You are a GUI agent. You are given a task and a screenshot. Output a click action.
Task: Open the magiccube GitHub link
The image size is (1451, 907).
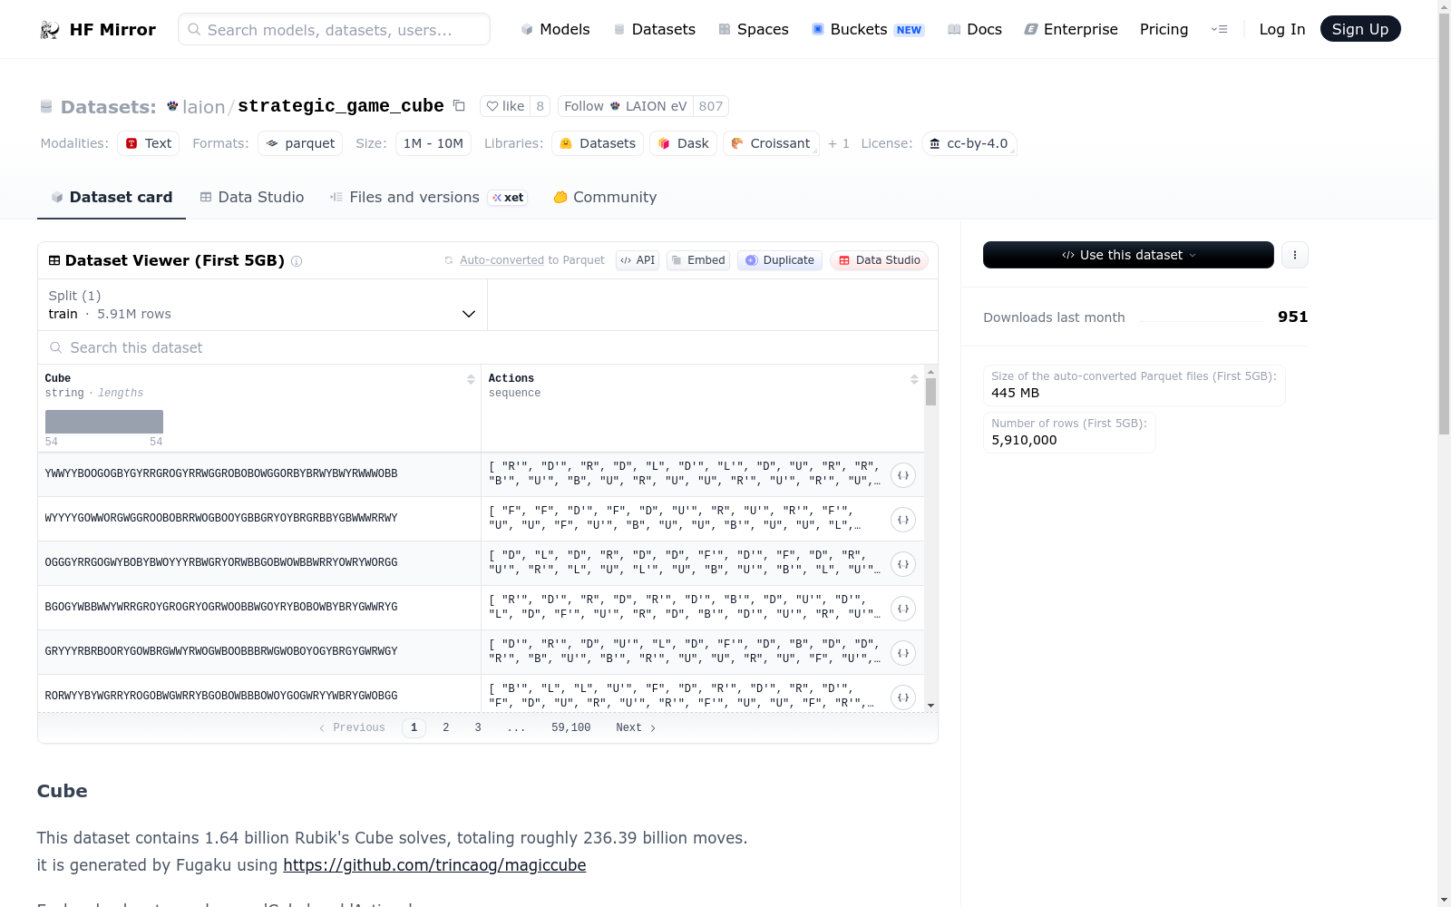tap(434, 865)
